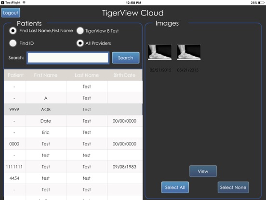Click the 12:58 PM clock text

133,3
